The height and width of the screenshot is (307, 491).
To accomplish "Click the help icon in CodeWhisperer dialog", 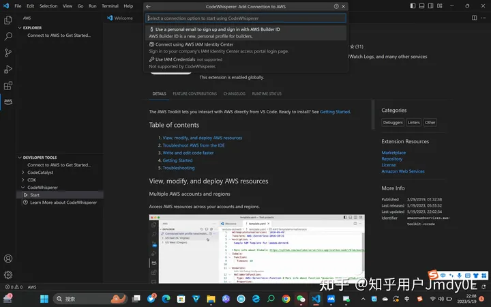I will [336, 6].
